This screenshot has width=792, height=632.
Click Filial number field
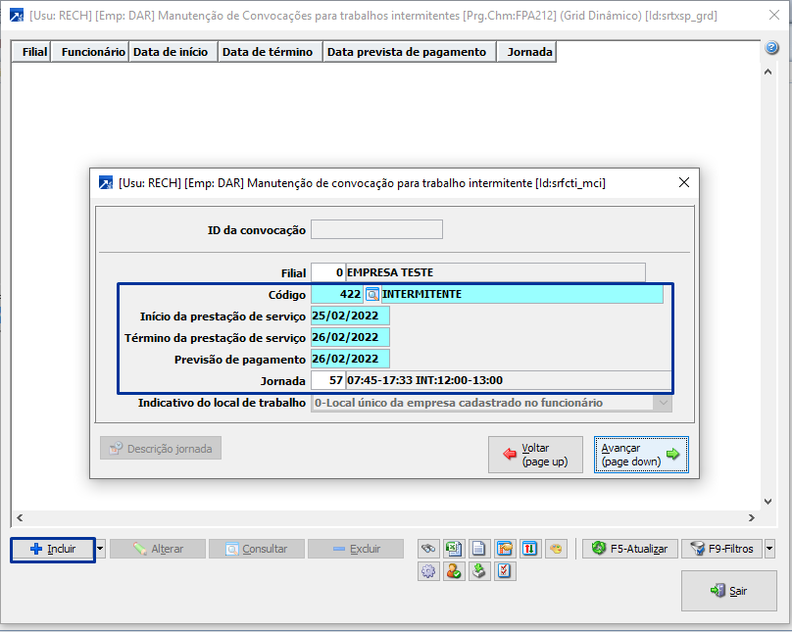(x=328, y=272)
